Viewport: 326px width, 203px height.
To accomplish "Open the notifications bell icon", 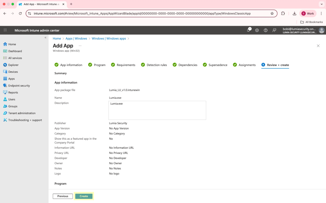I will 248,30.
